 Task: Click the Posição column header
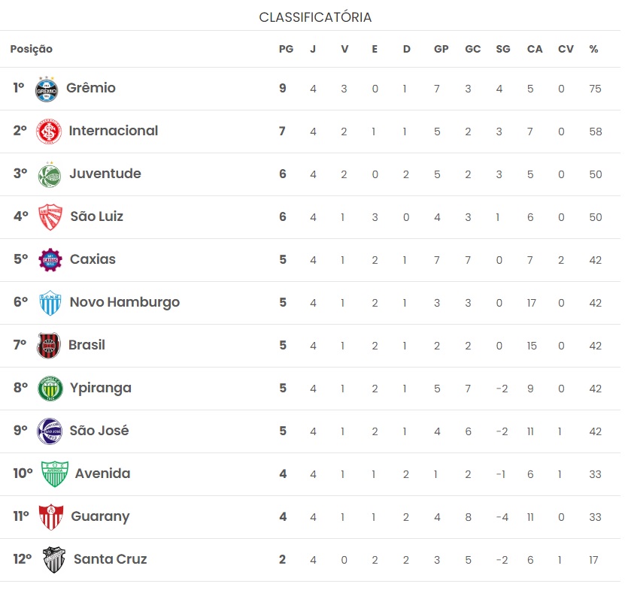(31, 49)
